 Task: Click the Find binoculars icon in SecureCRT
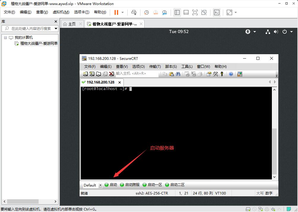[178, 74]
